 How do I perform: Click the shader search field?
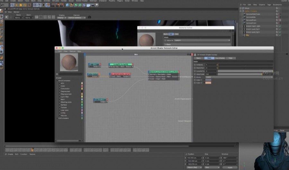pyautogui.click(x=71, y=74)
